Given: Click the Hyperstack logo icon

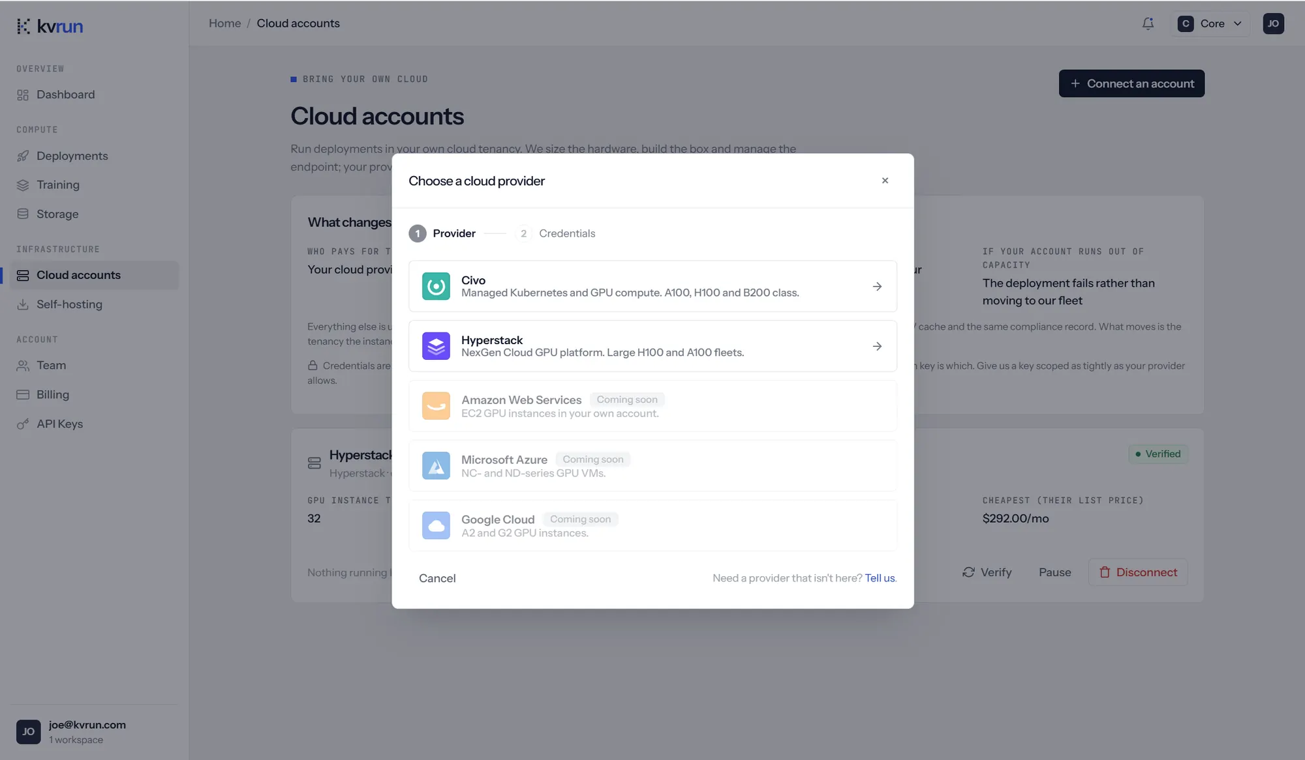Looking at the screenshot, I should pos(436,346).
